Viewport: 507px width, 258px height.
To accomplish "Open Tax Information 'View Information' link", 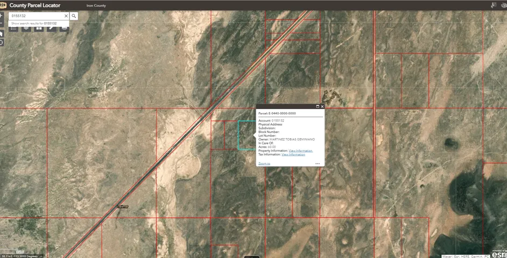I will (x=293, y=154).
